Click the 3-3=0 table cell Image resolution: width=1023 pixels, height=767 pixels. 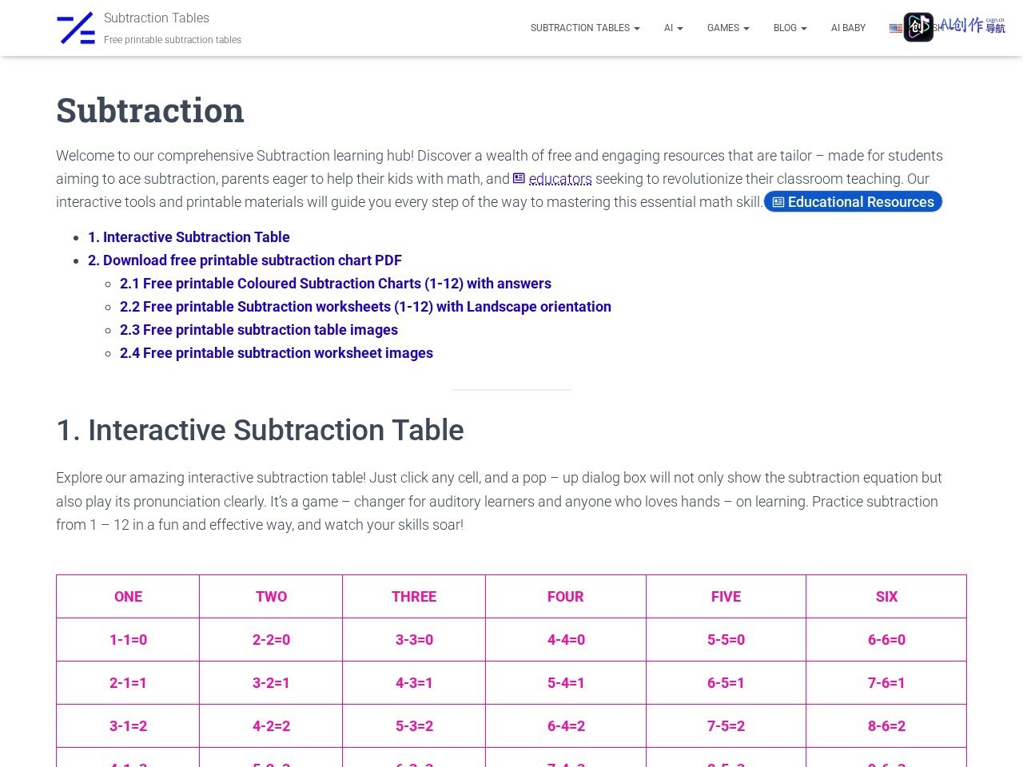pos(414,640)
